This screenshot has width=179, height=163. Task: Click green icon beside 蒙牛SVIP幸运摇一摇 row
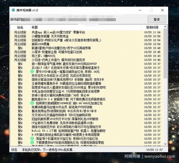tap(32, 72)
